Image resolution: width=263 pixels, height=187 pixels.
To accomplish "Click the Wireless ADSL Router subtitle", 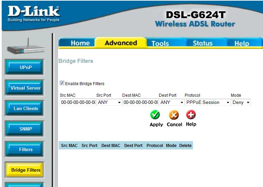I will pyautogui.click(x=195, y=24).
